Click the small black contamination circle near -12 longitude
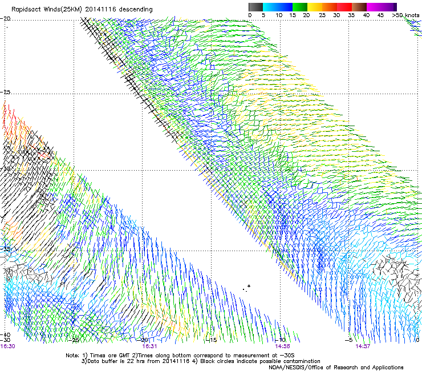 [249, 286]
